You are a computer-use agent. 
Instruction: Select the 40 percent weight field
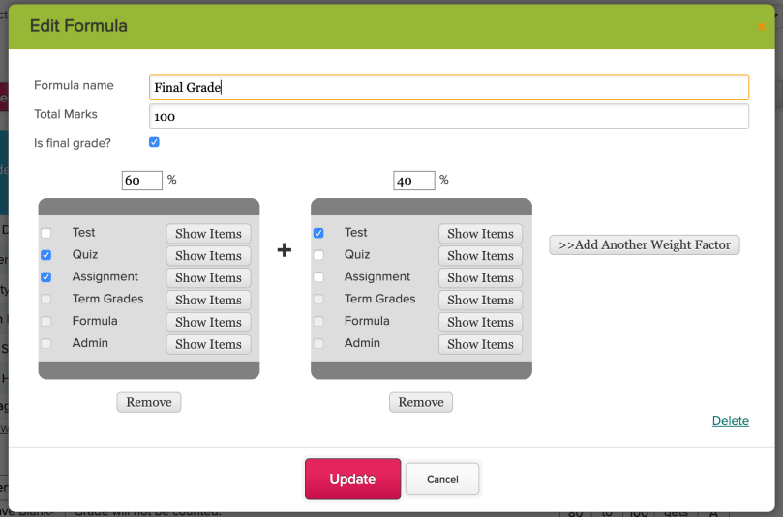(x=413, y=181)
